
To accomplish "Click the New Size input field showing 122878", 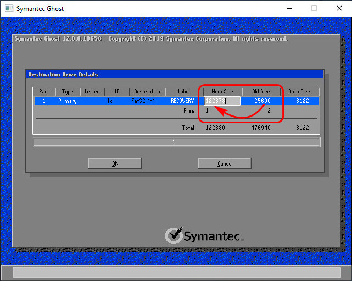I will (x=222, y=101).
